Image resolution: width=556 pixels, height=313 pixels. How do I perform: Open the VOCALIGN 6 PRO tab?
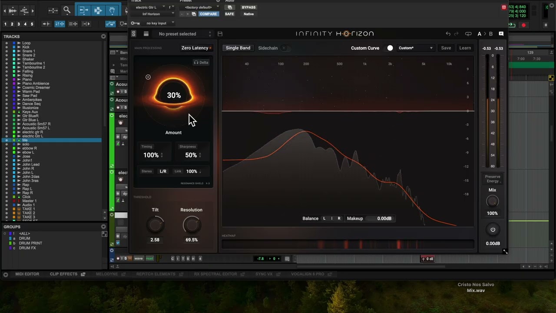(308, 274)
